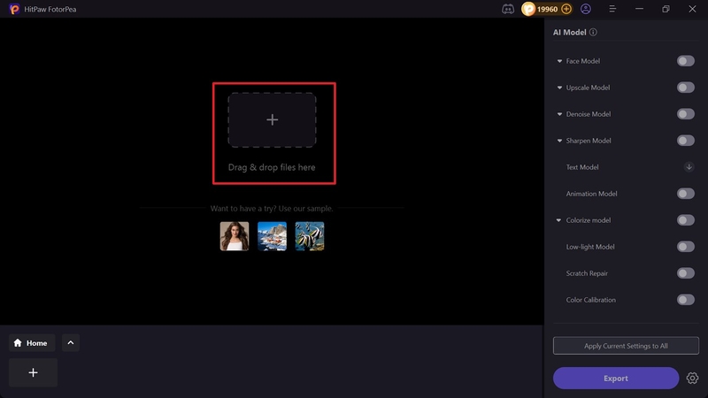Click the Animation Model label
708x398 pixels.
click(591, 194)
